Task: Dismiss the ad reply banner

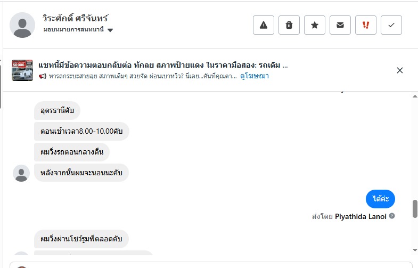Action: [400, 70]
